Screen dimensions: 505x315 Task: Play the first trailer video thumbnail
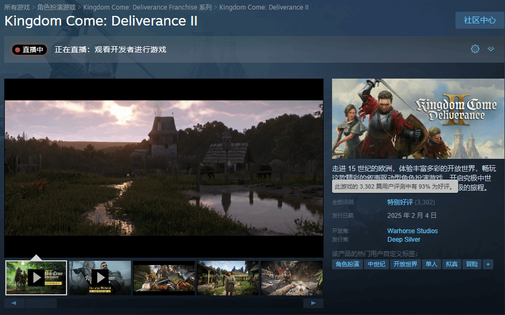tap(36, 278)
